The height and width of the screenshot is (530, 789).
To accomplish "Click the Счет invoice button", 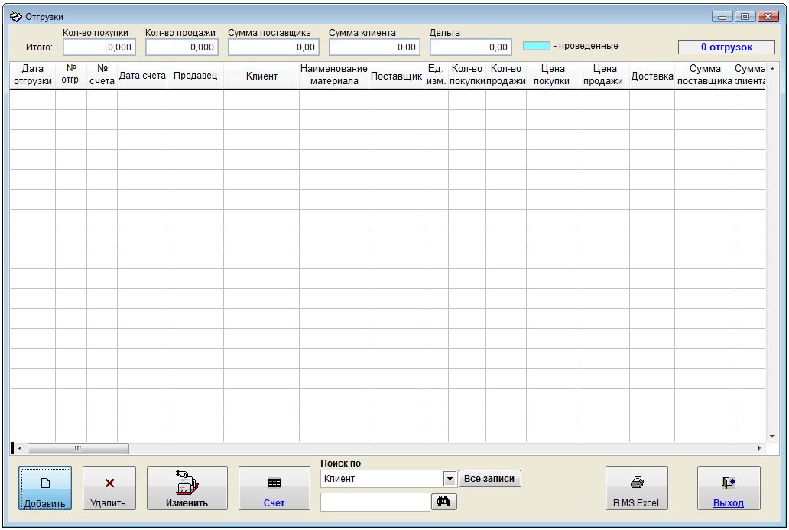I will click(274, 488).
